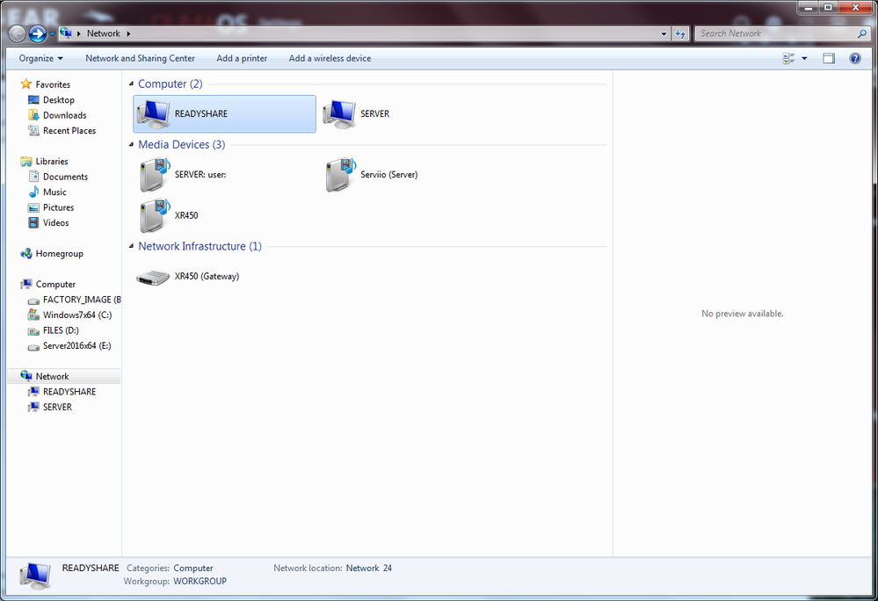This screenshot has width=878, height=601.
Task: Refresh the Network view with the refresh icon
Action: [x=680, y=33]
